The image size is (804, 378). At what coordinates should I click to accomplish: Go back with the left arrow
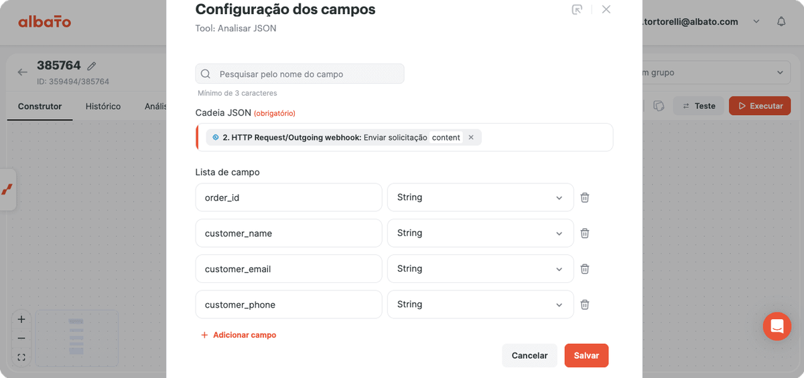tap(23, 72)
